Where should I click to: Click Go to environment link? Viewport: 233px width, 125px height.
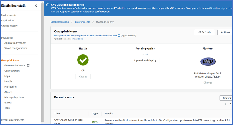(x=15, y=66)
